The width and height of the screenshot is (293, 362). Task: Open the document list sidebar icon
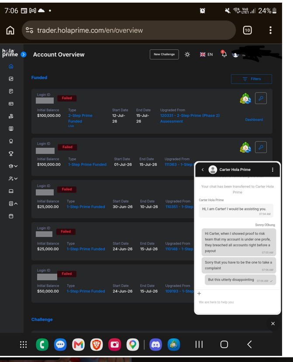(11, 91)
